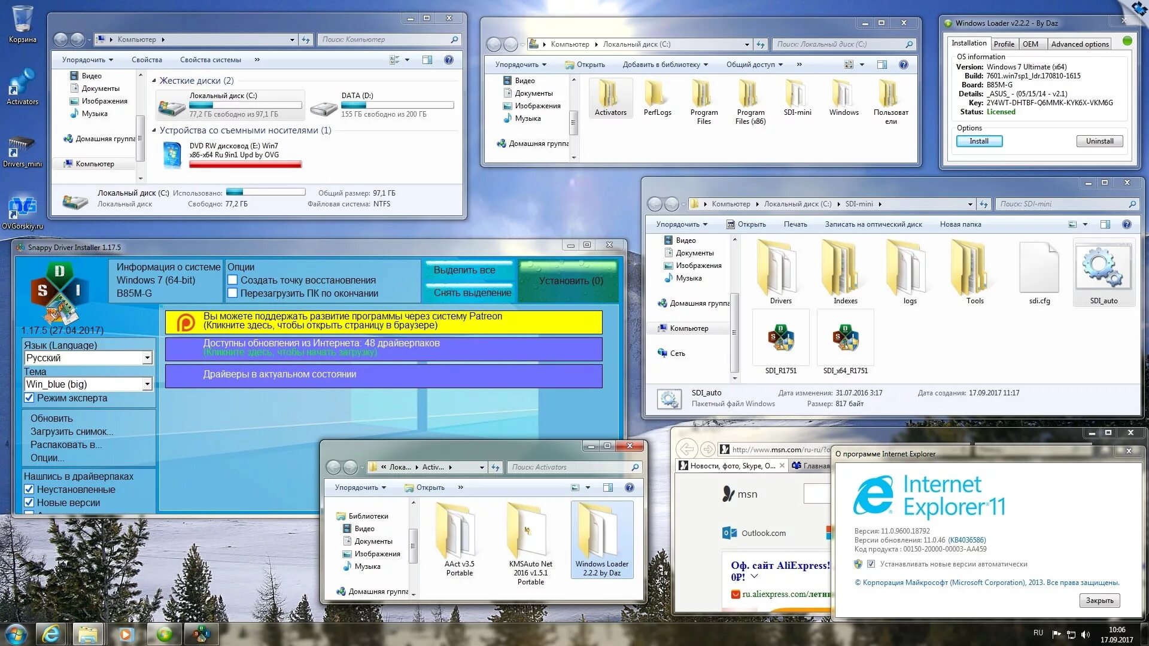
Task: Open the language dropdown set to Русский
Action: point(147,358)
